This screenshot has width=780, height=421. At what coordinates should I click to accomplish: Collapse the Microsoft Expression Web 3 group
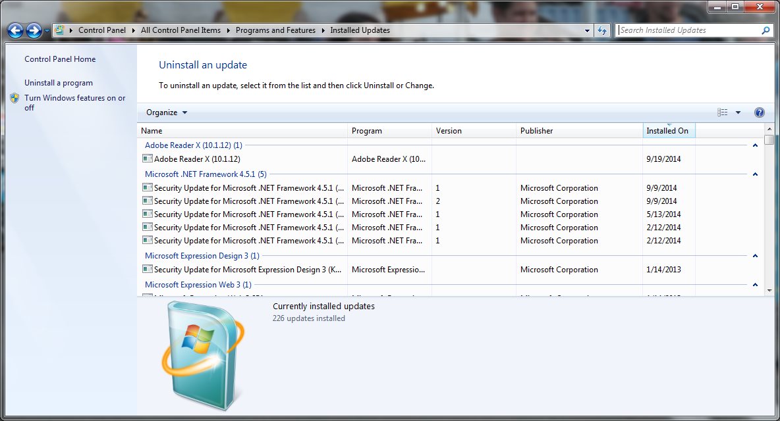(755, 284)
